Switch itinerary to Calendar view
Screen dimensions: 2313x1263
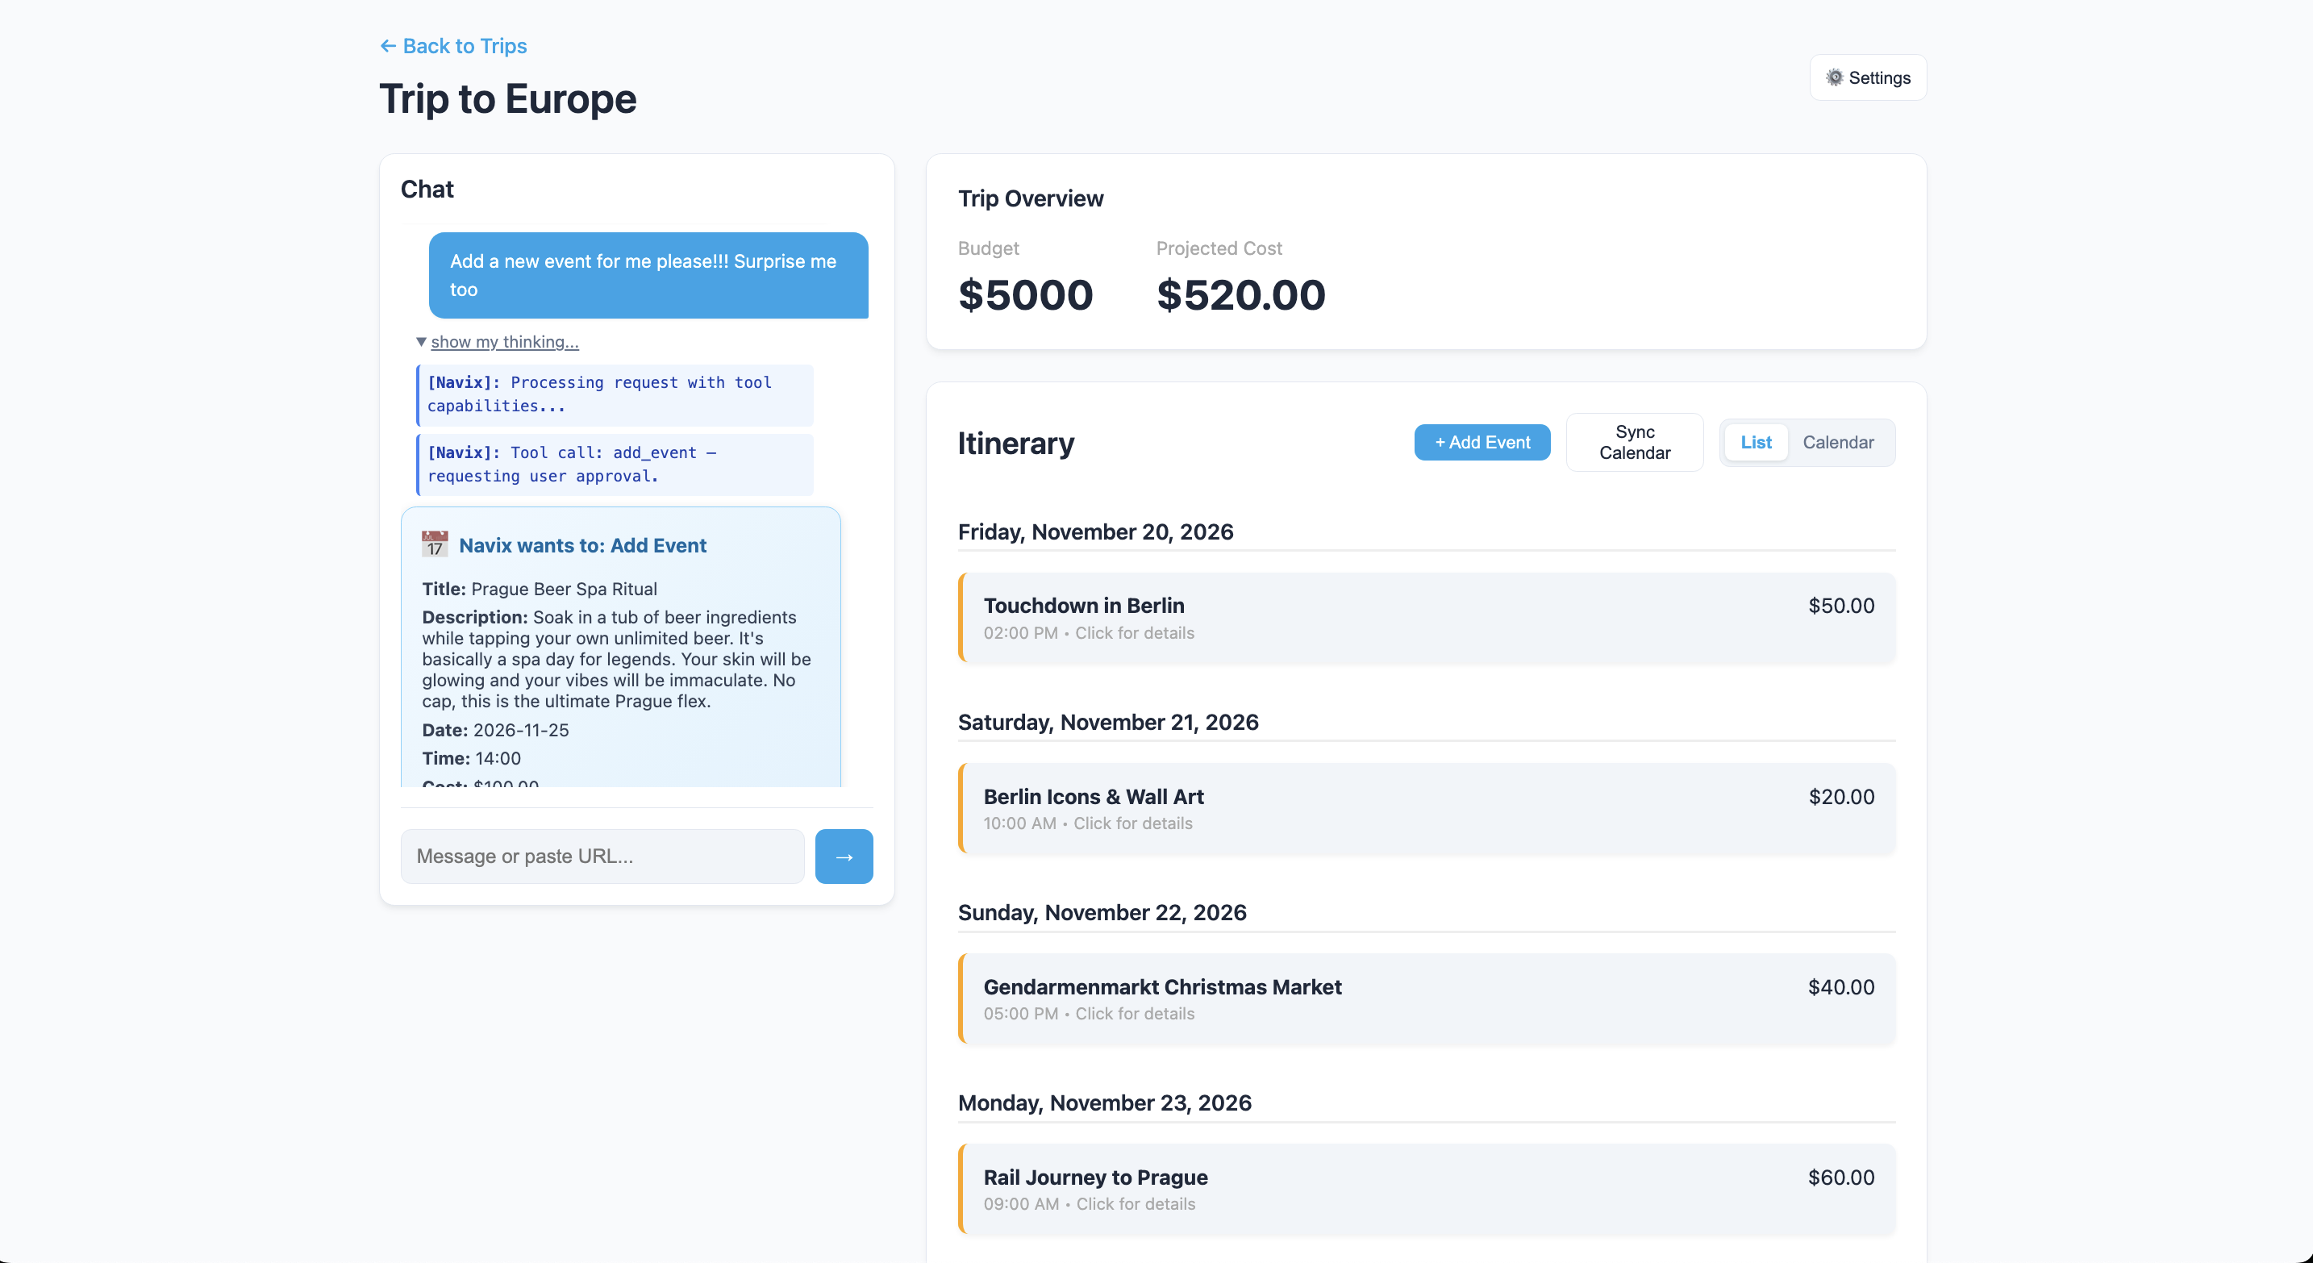pos(1837,442)
